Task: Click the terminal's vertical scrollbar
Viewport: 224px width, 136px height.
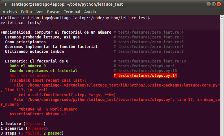Action: (x=222, y=71)
